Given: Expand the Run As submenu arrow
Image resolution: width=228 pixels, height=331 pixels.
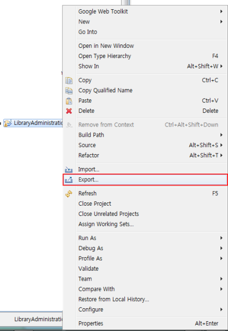Looking at the screenshot, I should tap(221, 238).
